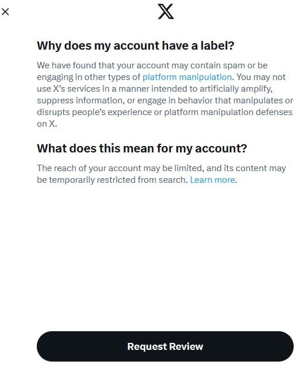Click the X logo at top
The height and width of the screenshot is (368, 303).
point(166,11)
